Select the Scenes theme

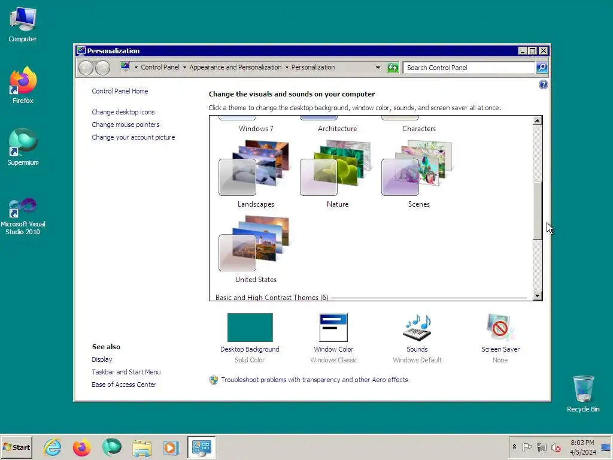[x=418, y=174]
